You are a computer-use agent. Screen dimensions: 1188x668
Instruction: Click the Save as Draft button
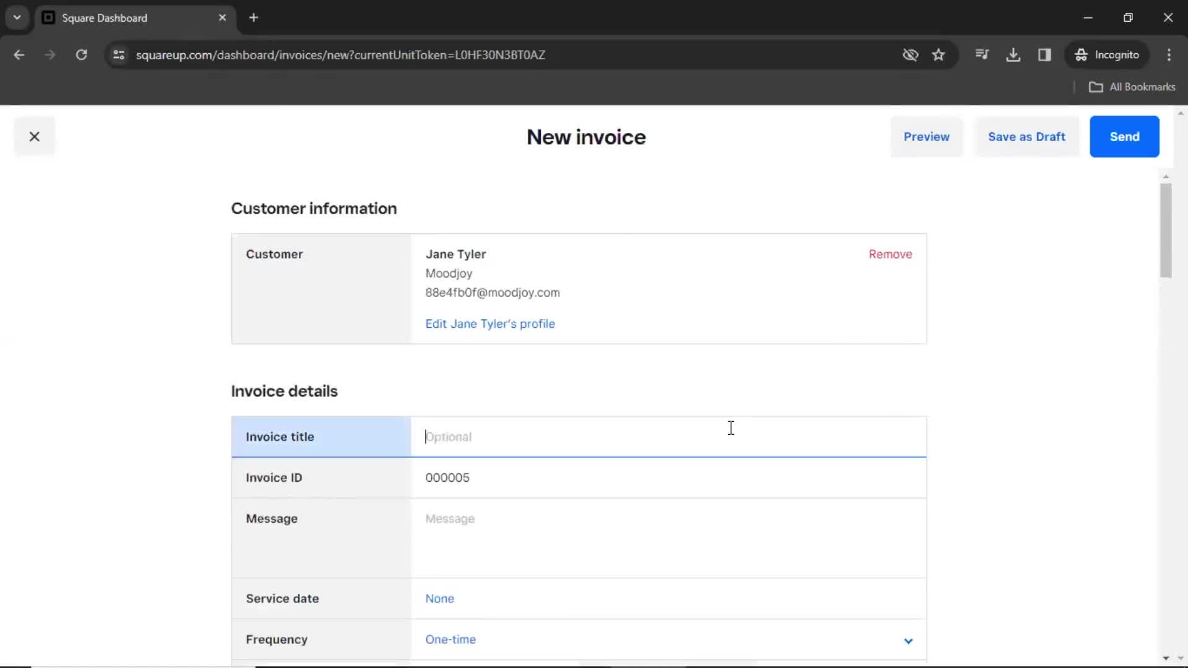click(x=1027, y=136)
